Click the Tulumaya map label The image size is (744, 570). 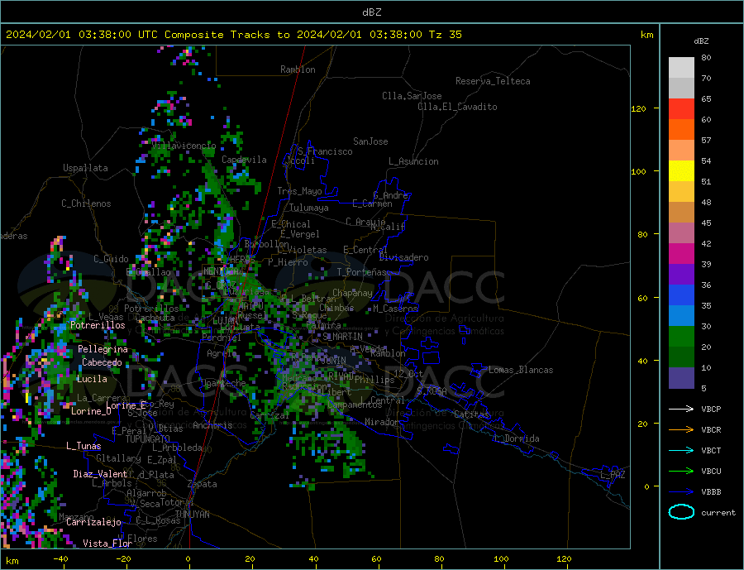tap(309, 208)
